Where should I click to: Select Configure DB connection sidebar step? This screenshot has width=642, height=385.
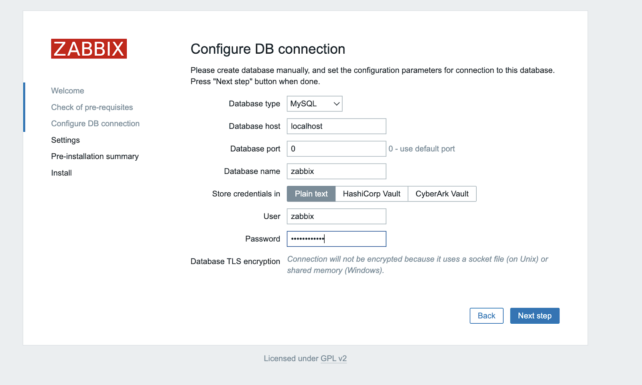tap(95, 124)
